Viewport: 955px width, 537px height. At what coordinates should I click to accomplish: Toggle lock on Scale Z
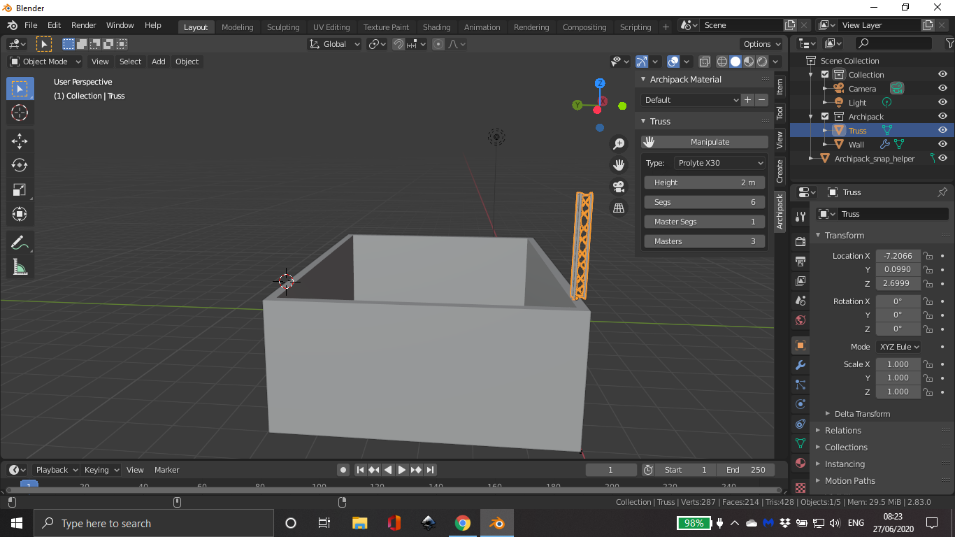pyautogui.click(x=928, y=392)
